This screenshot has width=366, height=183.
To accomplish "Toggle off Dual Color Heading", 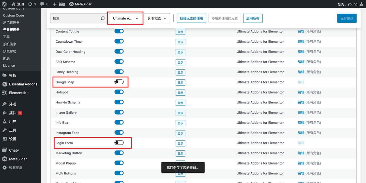I will point(119,51).
